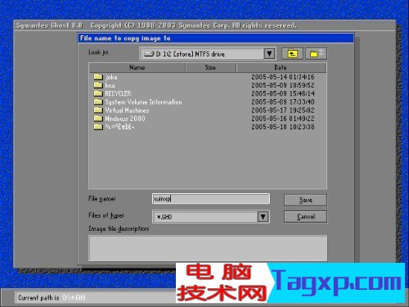Click the File name field containing winxp

211,199
